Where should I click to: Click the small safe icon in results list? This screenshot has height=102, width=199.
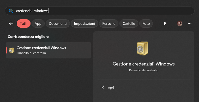pyautogui.click(x=11, y=50)
